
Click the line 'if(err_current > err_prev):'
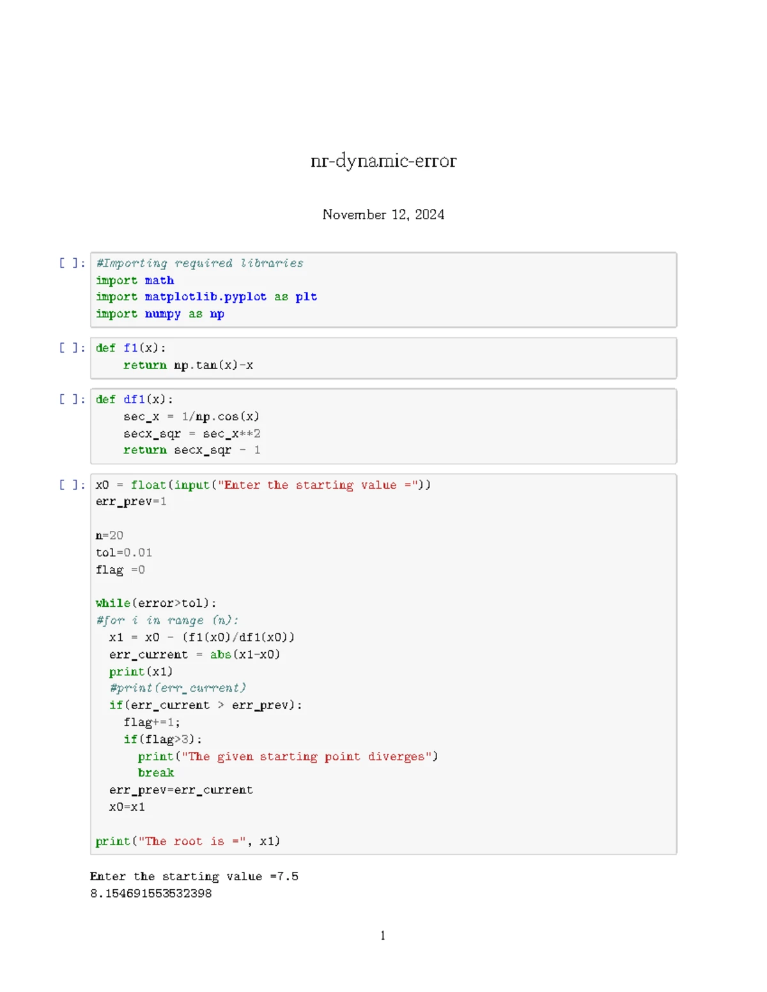(206, 705)
